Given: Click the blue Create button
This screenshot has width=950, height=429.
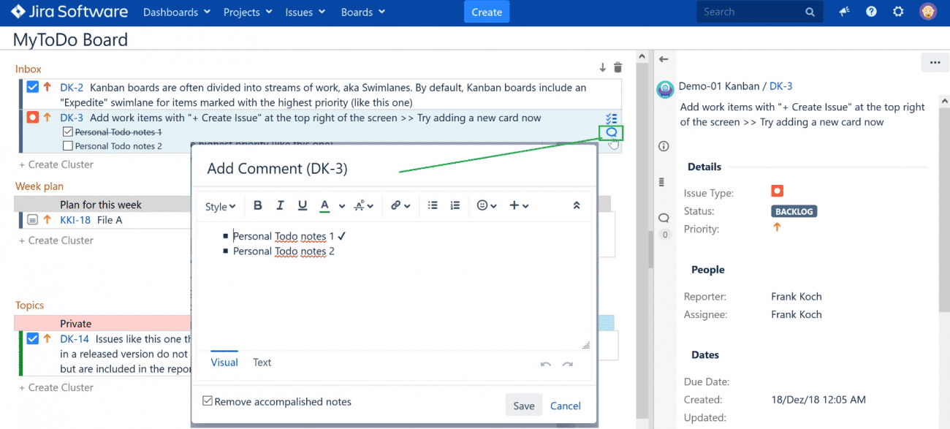Looking at the screenshot, I should coord(487,12).
